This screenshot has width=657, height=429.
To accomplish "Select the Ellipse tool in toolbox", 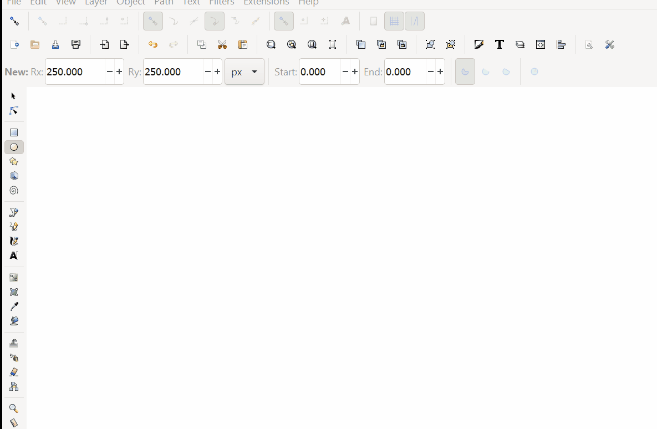I will click(x=14, y=147).
